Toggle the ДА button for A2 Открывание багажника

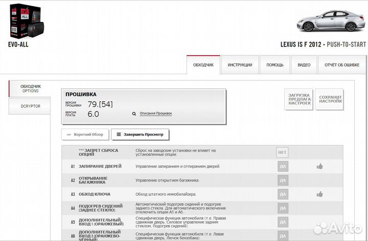pos(282,180)
